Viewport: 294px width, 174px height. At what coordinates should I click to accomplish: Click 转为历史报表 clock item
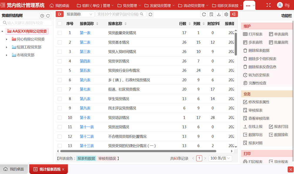tap(256, 75)
